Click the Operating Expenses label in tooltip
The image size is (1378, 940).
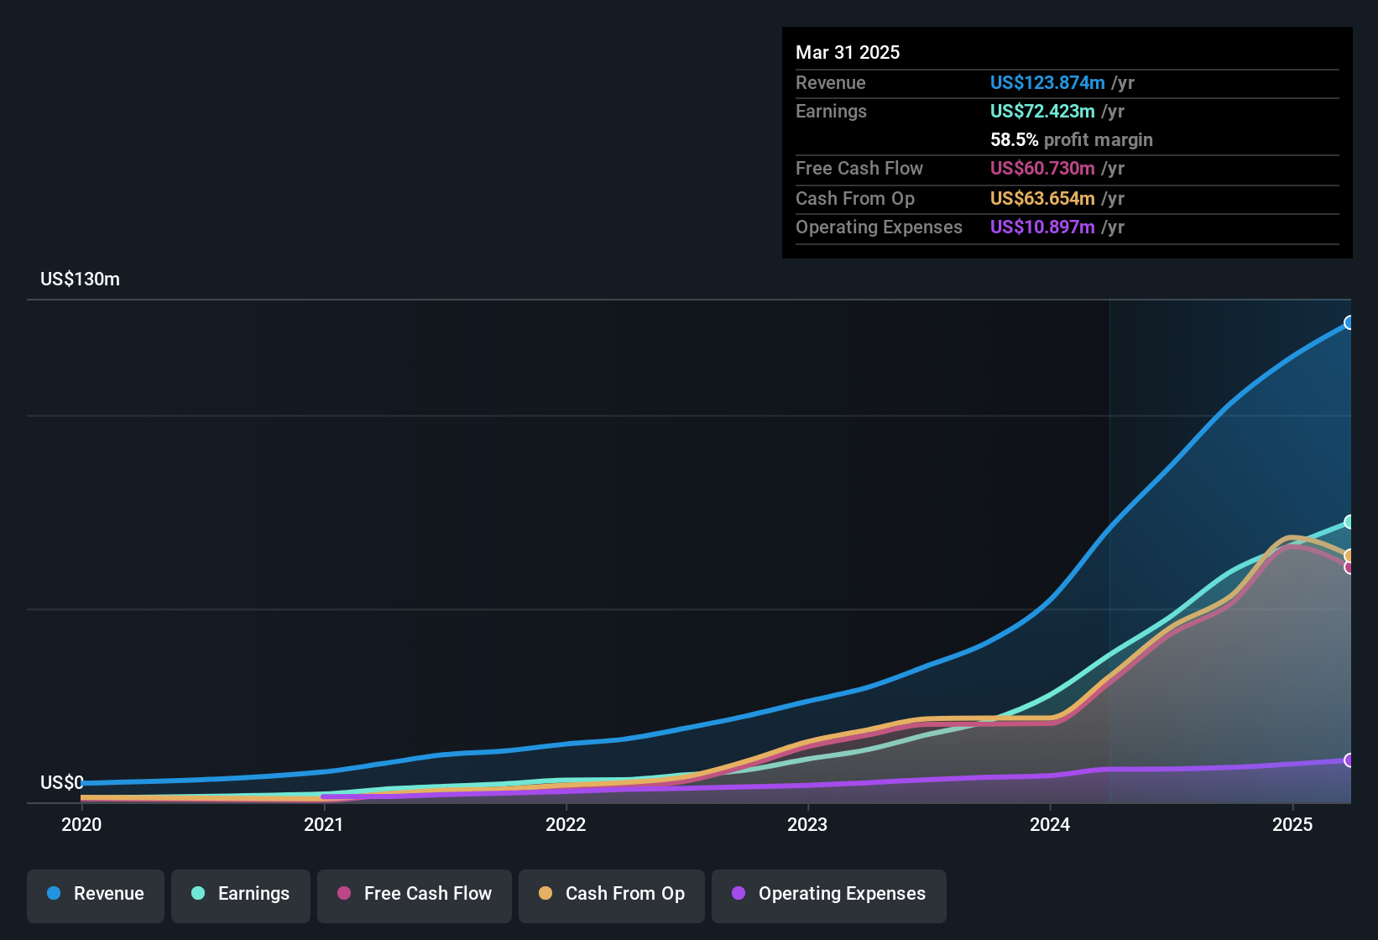tap(879, 227)
